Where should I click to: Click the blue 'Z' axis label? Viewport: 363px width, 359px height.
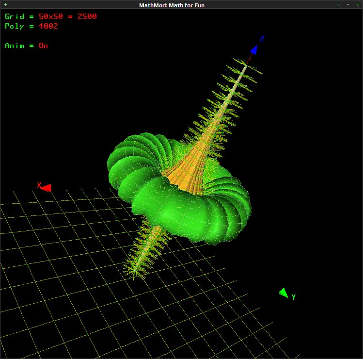tap(262, 39)
